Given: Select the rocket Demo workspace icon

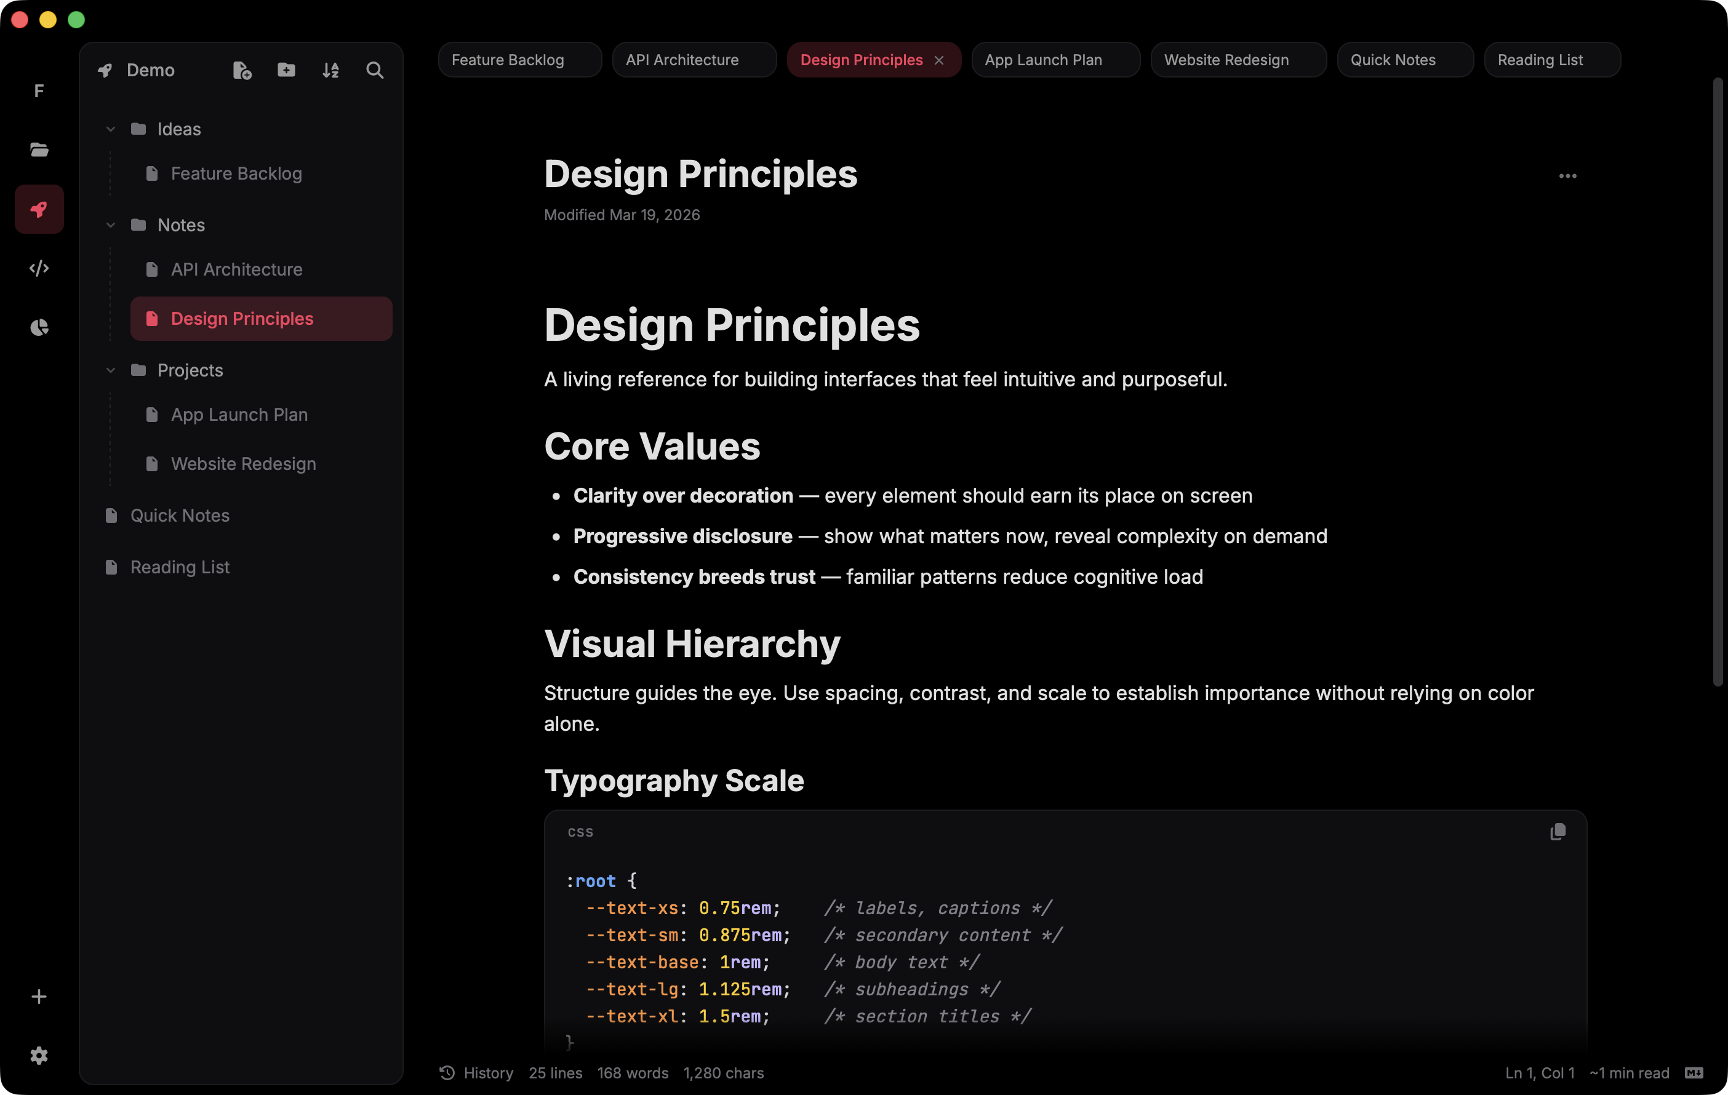Looking at the screenshot, I should coord(39,209).
